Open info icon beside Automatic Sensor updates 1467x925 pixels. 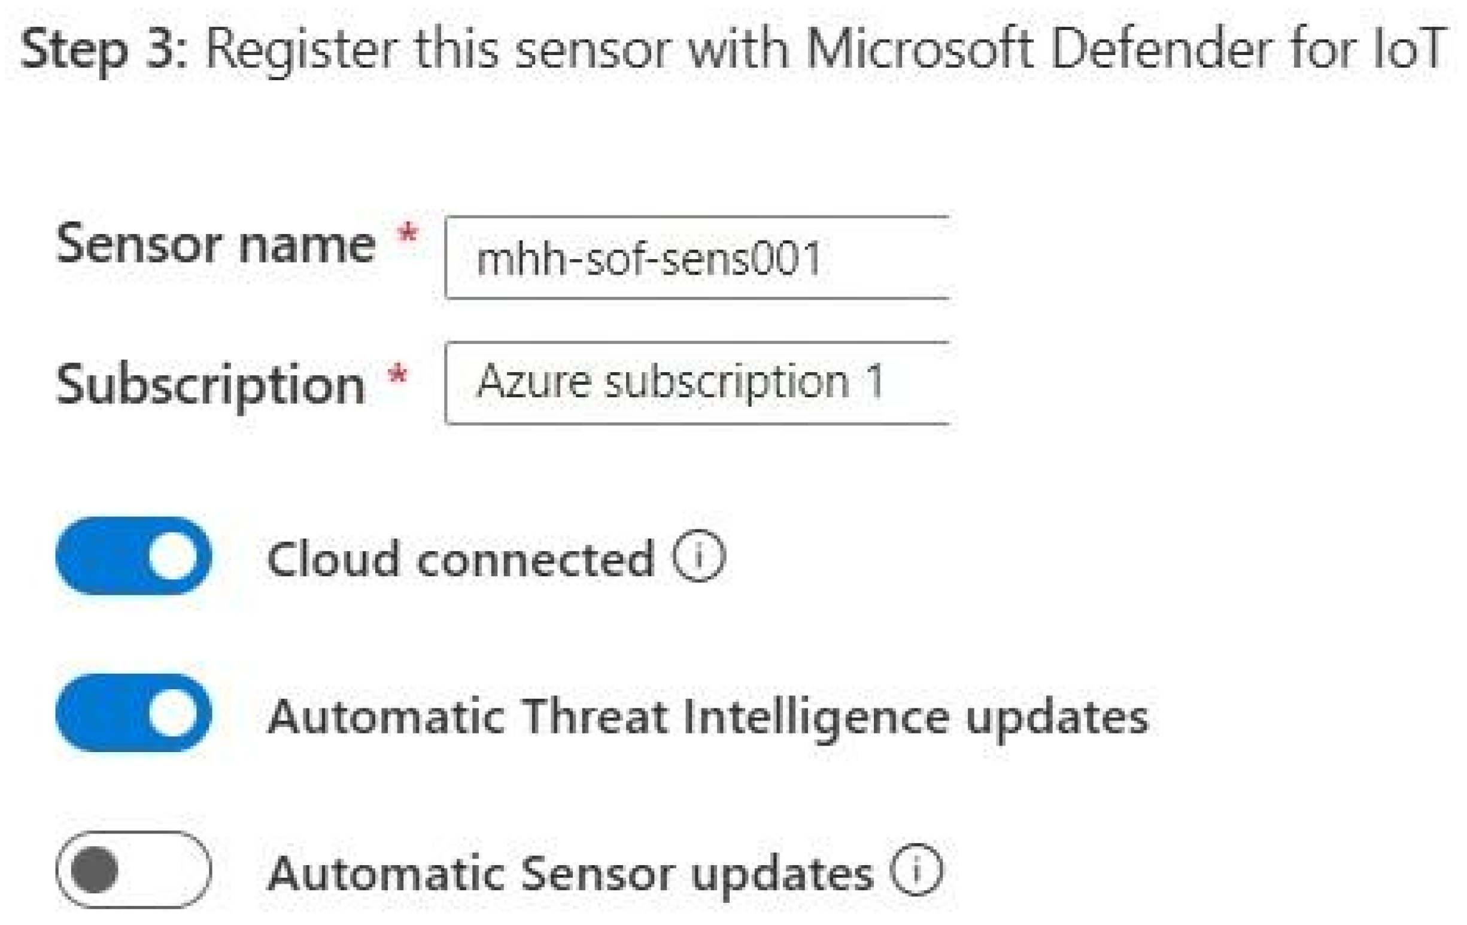pyautogui.click(x=916, y=869)
